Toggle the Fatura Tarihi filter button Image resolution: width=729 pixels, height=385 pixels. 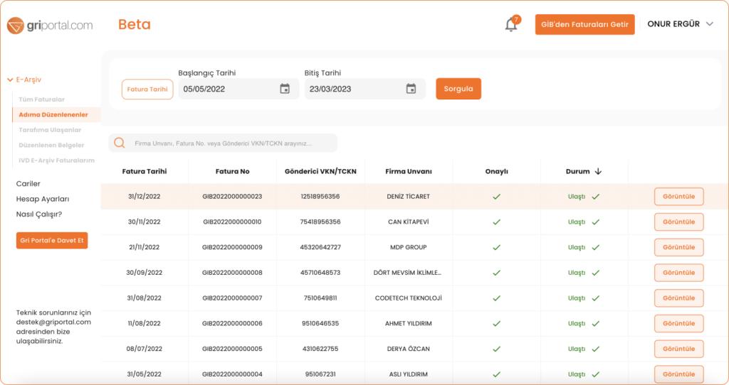click(147, 90)
